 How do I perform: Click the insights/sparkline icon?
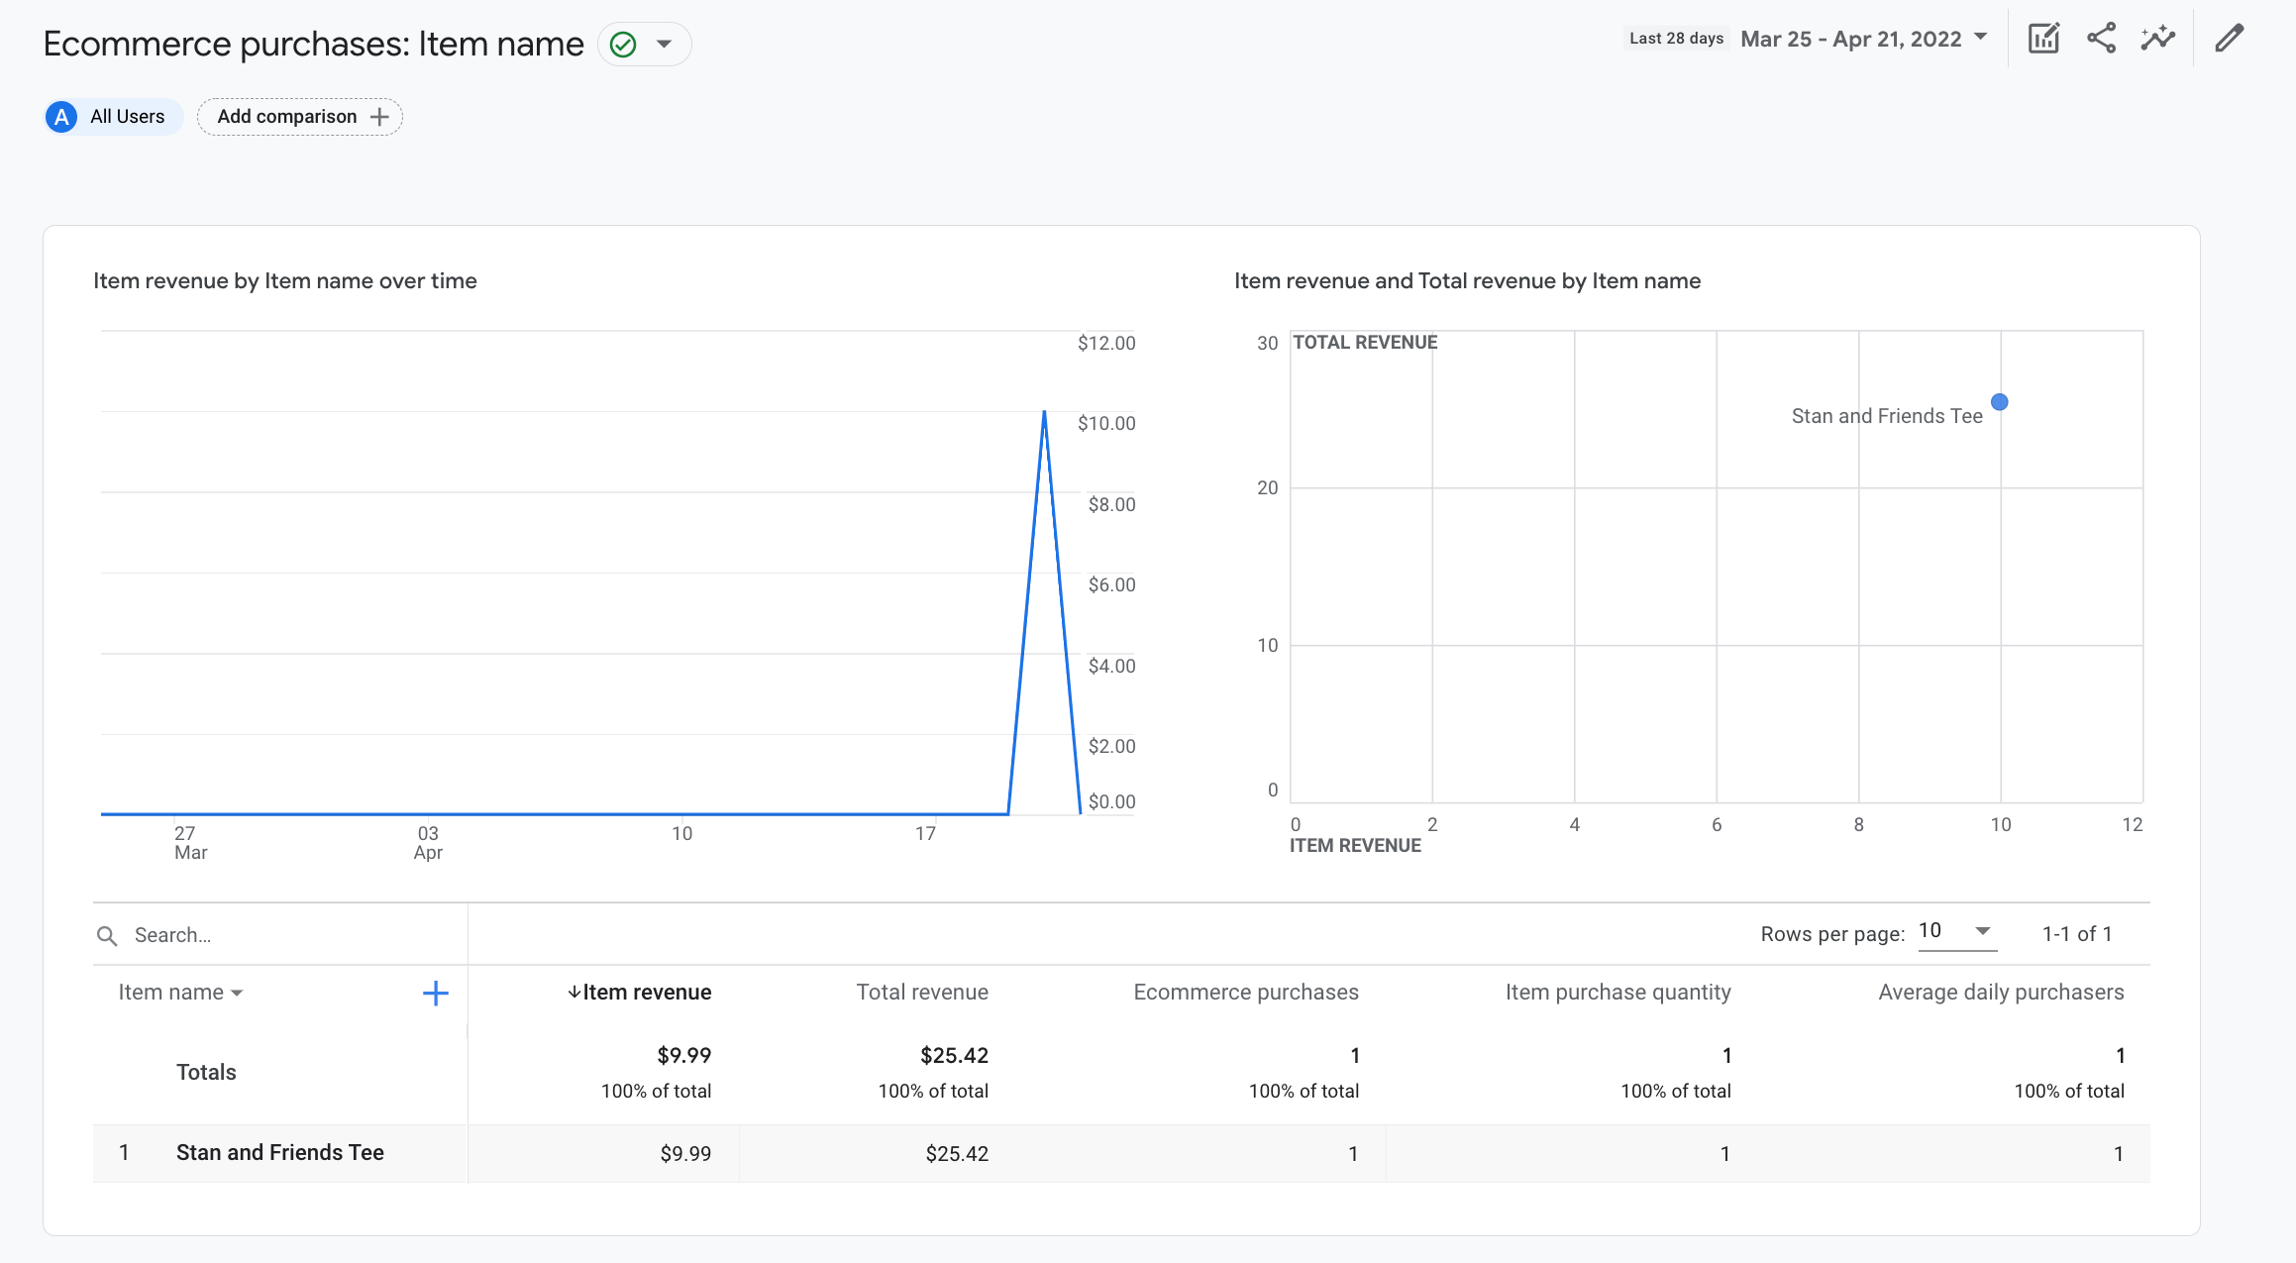coord(2160,41)
